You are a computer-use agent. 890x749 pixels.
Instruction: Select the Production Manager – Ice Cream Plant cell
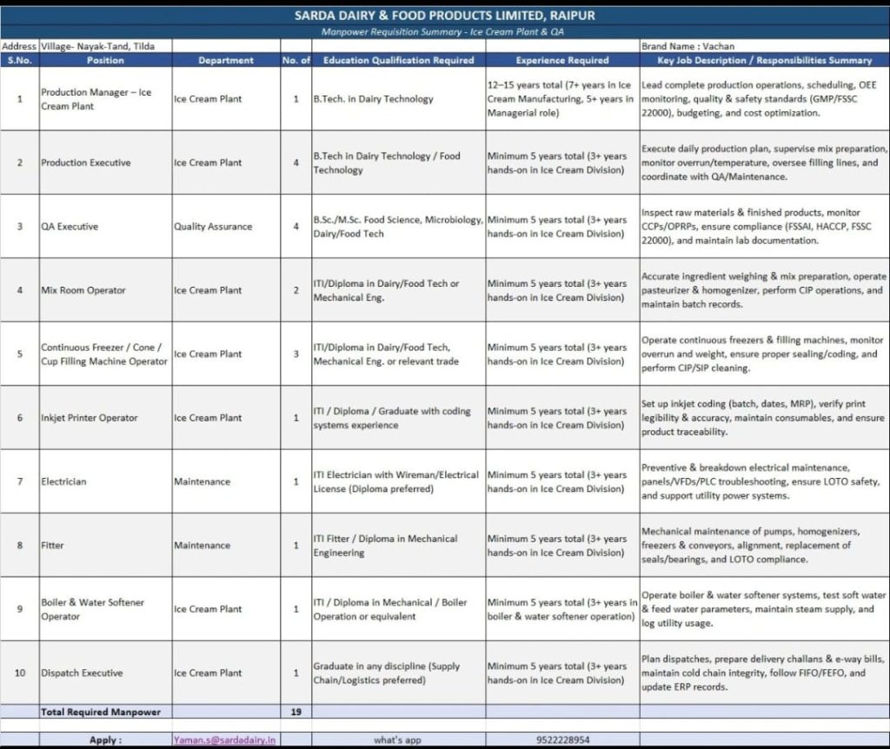(x=105, y=99)
